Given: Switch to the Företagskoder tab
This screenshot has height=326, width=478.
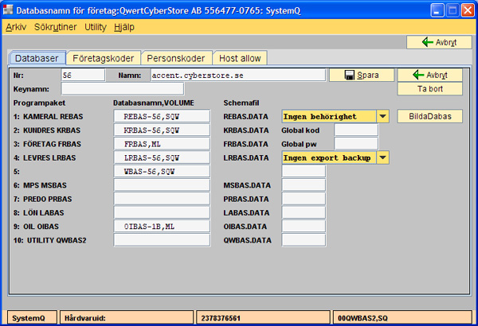Looking at the screenshot, I should [104, 58].
